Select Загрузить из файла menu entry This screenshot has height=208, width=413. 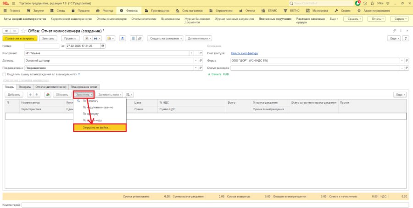[100, 128]
